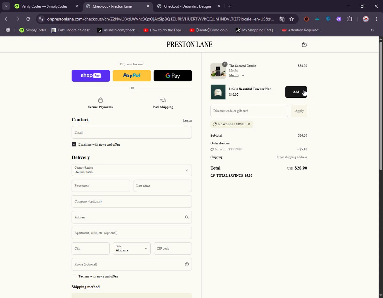
Task: Pay with Google Pay button
Action: [x=173, y=76]
